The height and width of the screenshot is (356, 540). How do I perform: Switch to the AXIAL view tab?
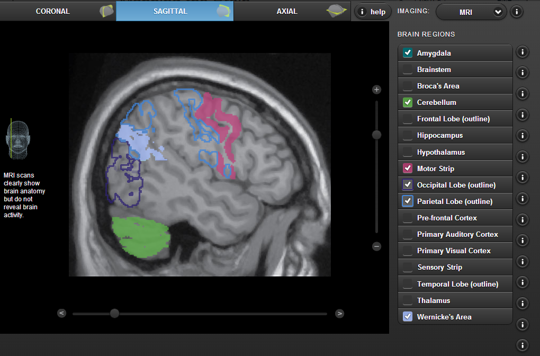coord(286,11)
